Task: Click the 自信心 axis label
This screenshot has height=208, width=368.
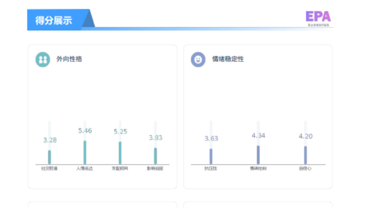Action: [305, 168]
